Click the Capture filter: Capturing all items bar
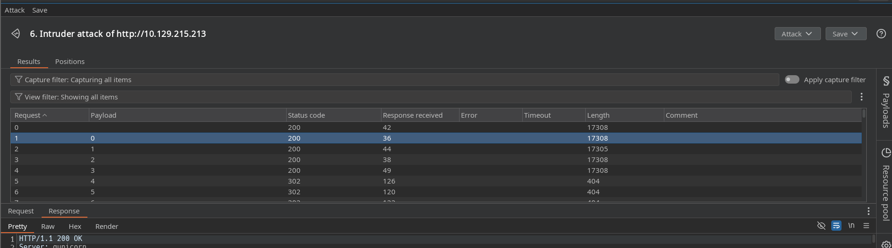 (x=395, y=79)
